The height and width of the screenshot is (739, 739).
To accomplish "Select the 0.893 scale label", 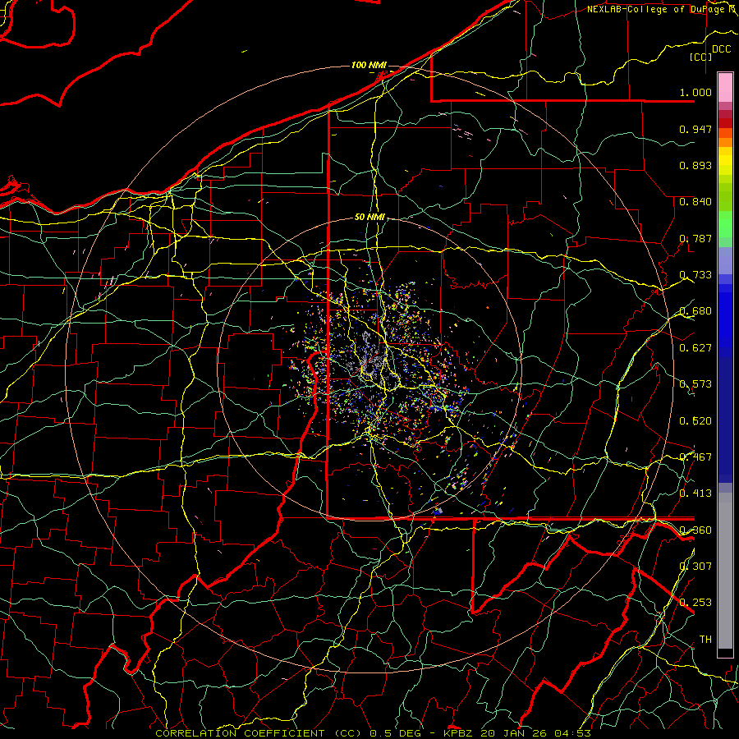I will (x=695, y=165).
